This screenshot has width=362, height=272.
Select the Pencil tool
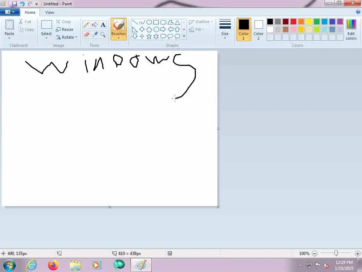pos(86,24)
